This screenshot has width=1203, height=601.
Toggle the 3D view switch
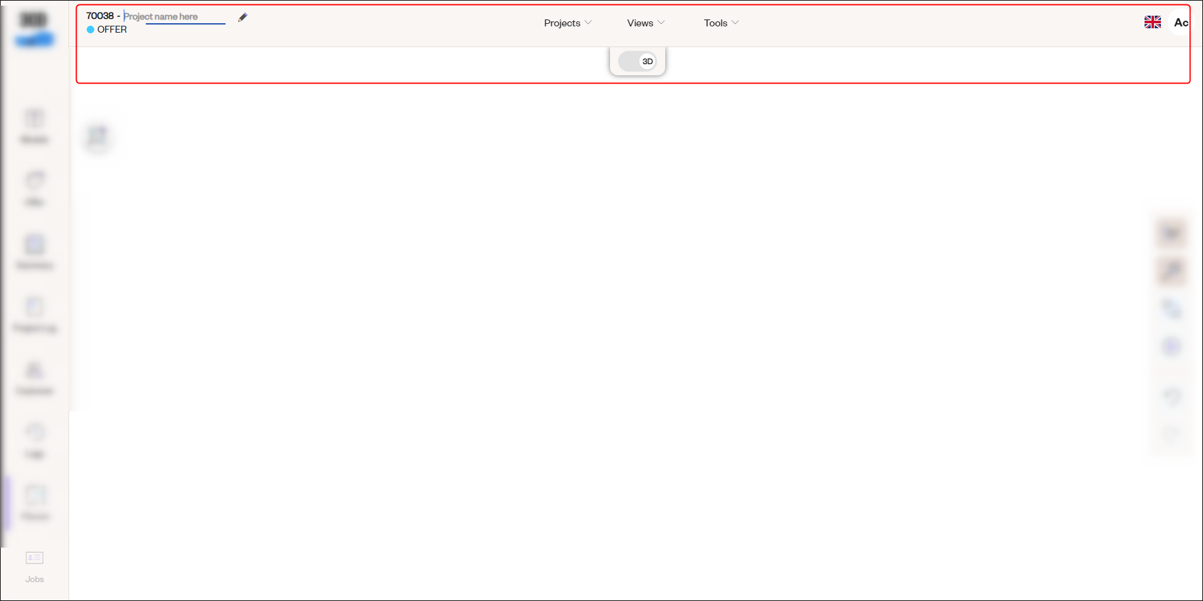click(x=637, y=62)
